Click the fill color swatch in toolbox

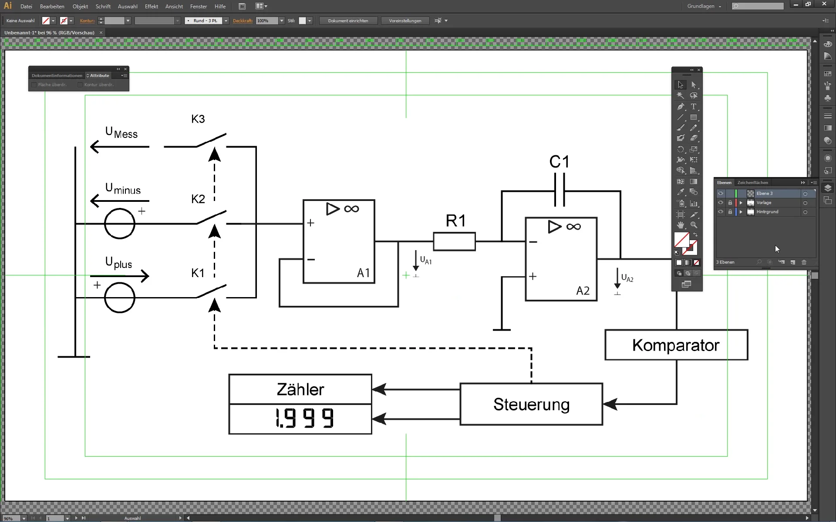pos(681,239)
